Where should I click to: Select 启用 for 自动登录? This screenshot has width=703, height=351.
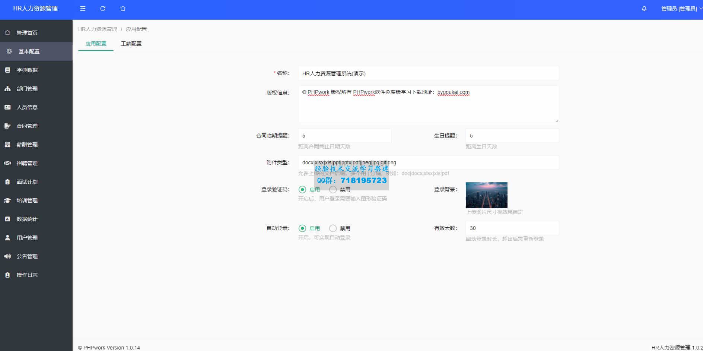click(302, 228)
